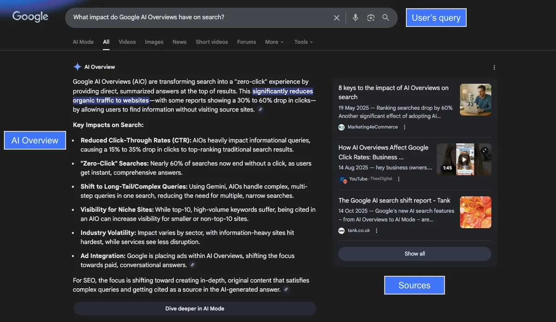Show all sources with the Show all button
Screen dimensions: 556x322
point(414,254)
